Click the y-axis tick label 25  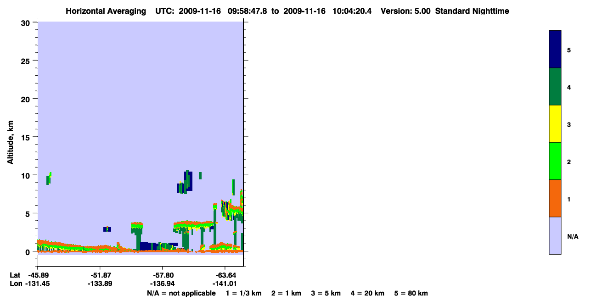tap(27, 61)
